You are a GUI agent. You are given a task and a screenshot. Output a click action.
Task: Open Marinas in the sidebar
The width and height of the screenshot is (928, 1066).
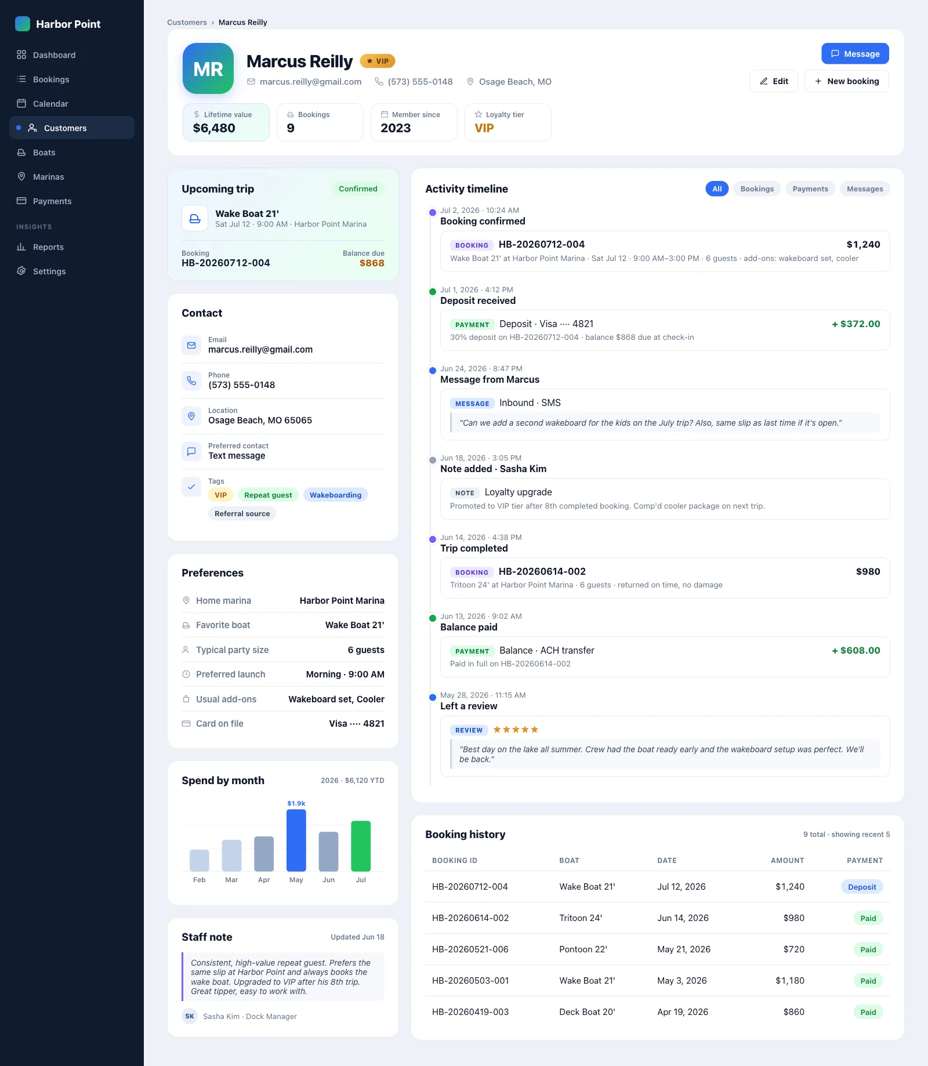tap(72, 177)
